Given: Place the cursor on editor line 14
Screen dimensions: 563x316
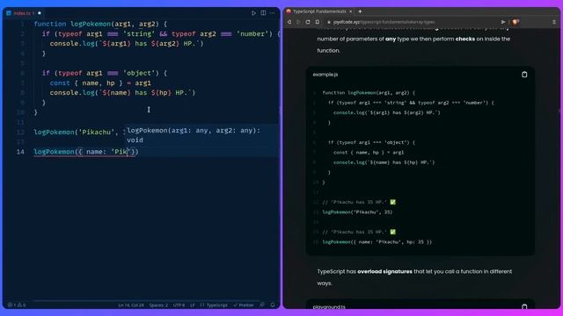Looking at the screenshot, I should (x=86, y=152).
